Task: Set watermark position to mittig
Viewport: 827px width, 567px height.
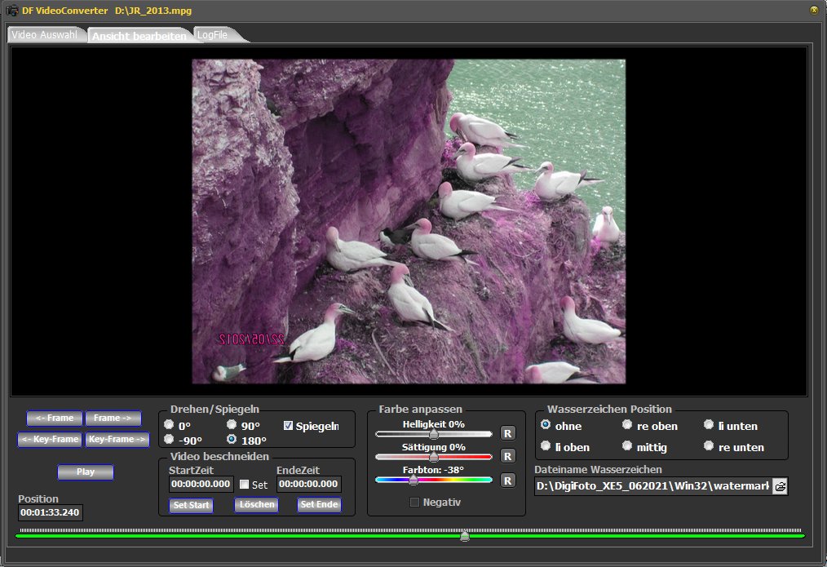Action: click(x=627, y=446)
